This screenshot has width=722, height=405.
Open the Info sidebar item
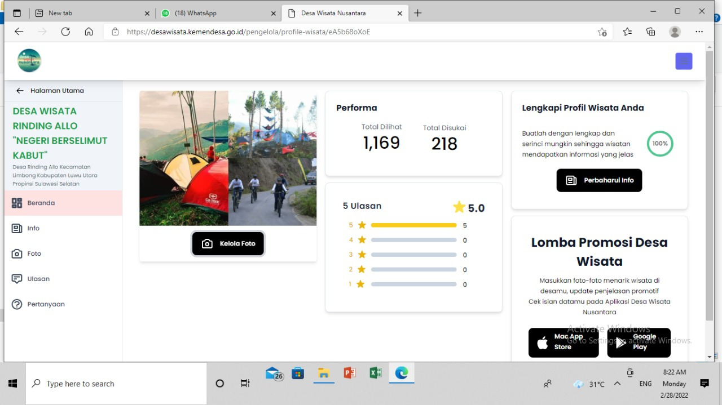[x=33, y=228]
